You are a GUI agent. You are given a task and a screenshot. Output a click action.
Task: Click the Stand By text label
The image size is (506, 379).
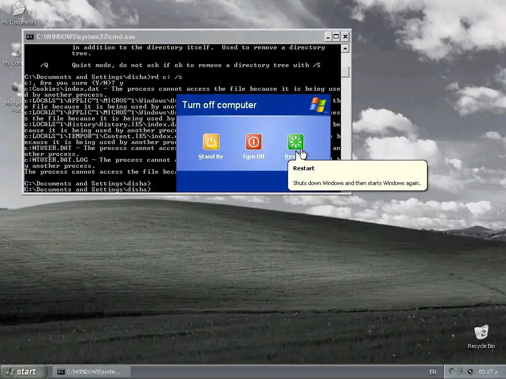[x=211, y=156]
